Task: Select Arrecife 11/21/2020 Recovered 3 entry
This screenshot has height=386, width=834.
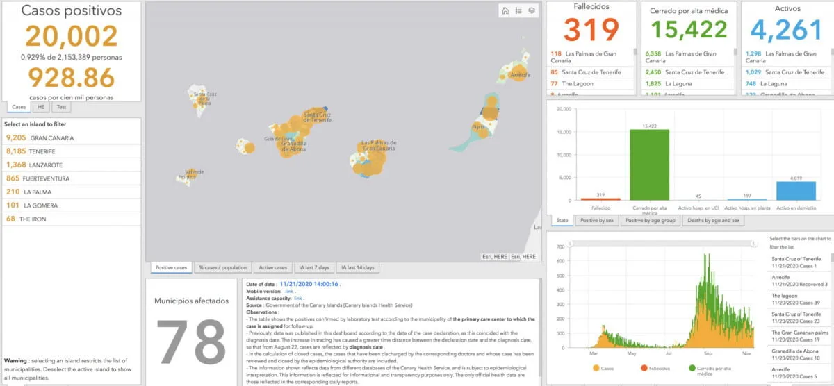Action: click(x=799, y=280)
